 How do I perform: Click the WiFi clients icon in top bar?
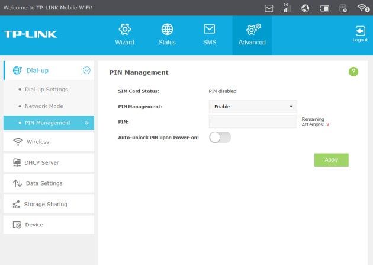click(364, 8)
